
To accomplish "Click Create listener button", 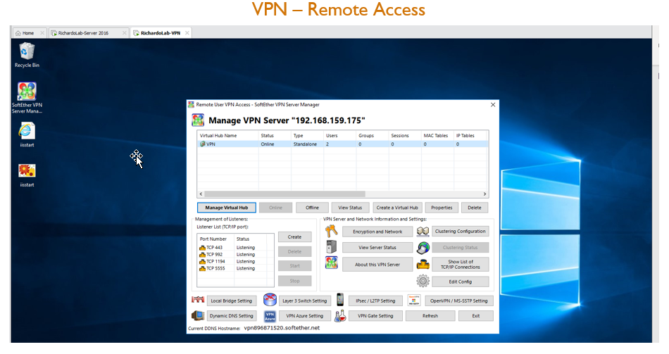I will click(294, 236).
